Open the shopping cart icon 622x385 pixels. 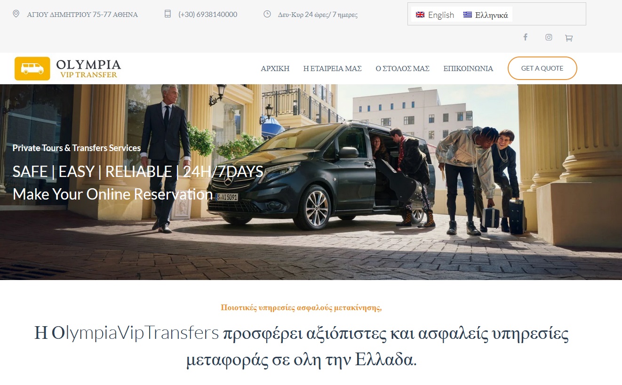[x=569, y=38]
